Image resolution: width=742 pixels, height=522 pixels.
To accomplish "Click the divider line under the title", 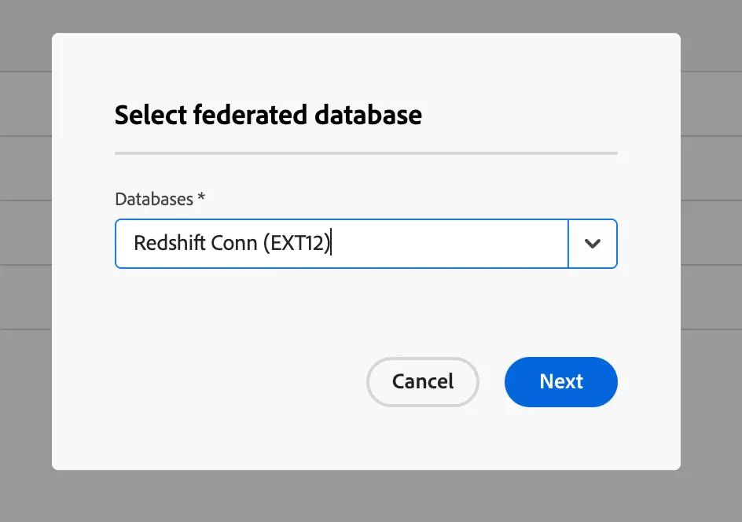I will (x=366, y=153).
